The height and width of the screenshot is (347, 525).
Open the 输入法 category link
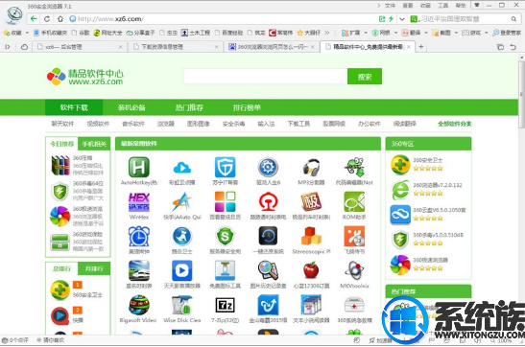point(266,124)
